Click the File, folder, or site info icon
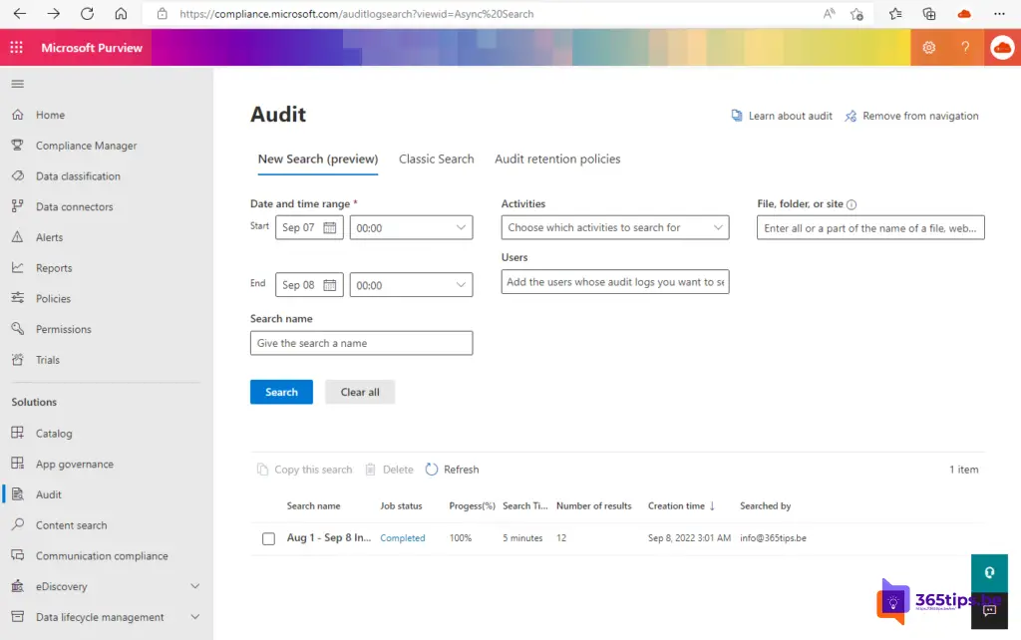The width and height of the screenshot is (1021, 640). click(x=851, y=204)
